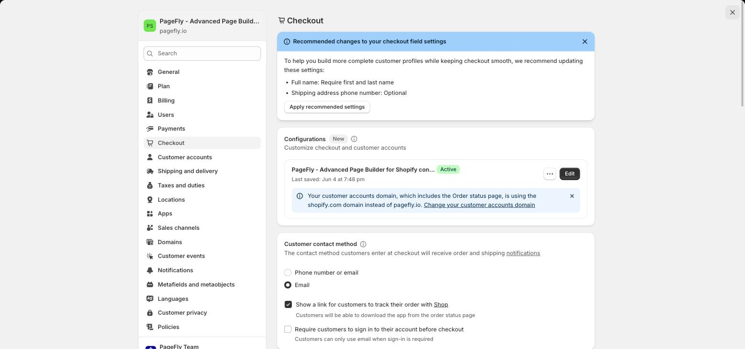Screen dimensions: 745x349
Task: Open Billing settings
Action: [202, 101]
